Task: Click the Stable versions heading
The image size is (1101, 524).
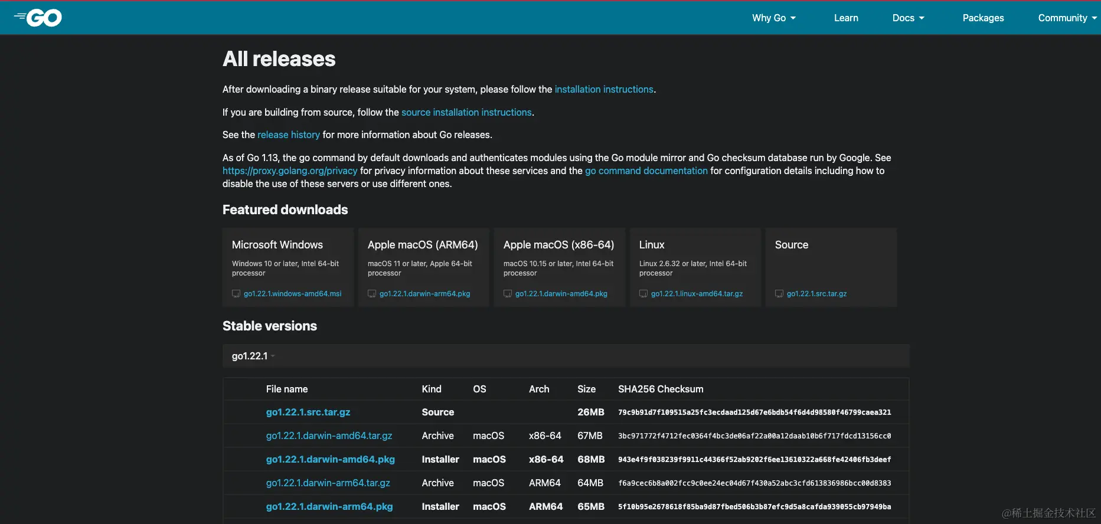Action: tap(270, 326)
